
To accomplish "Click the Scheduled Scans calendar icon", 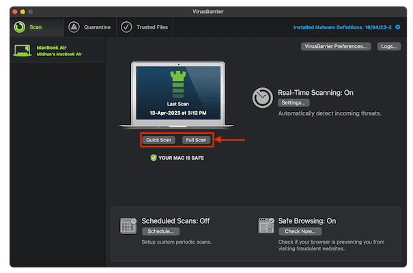I will click(128, 226).
